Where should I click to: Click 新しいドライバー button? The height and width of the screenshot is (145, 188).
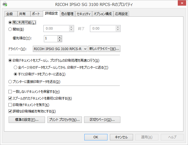(x=104, y=49)
